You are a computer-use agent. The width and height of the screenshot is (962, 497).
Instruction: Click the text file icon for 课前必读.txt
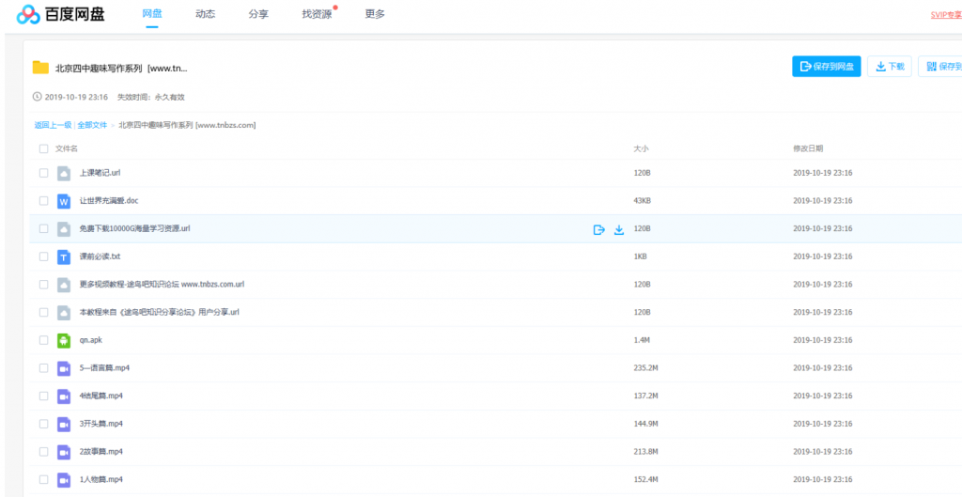click(64, 256)
